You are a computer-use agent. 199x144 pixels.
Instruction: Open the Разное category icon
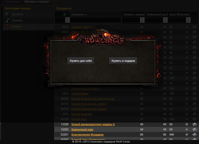(7, 27)
